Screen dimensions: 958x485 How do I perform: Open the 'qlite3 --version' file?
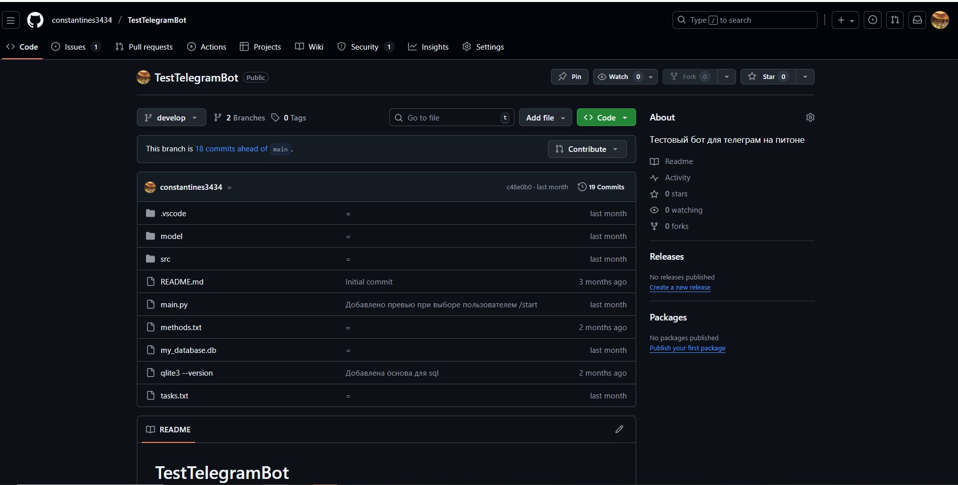tap(187, 373)
